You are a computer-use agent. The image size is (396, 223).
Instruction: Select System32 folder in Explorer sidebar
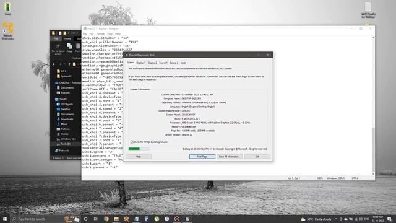pyautogui.click(x=64, y=76)
